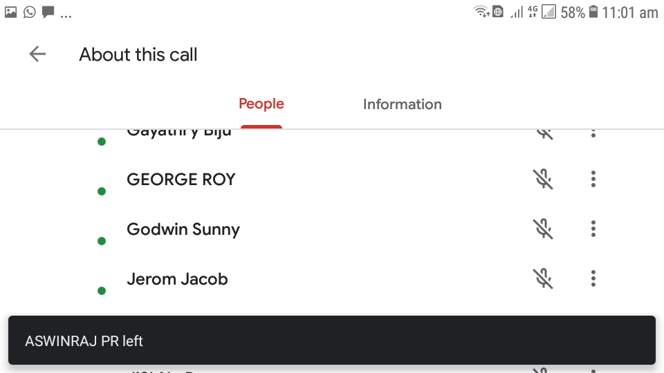Tap the gallery image icon in status bar

click(10, 12)
